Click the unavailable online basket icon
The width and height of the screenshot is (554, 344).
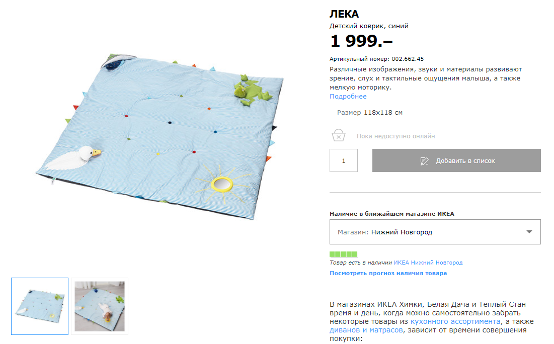click(x=338, y=135)
